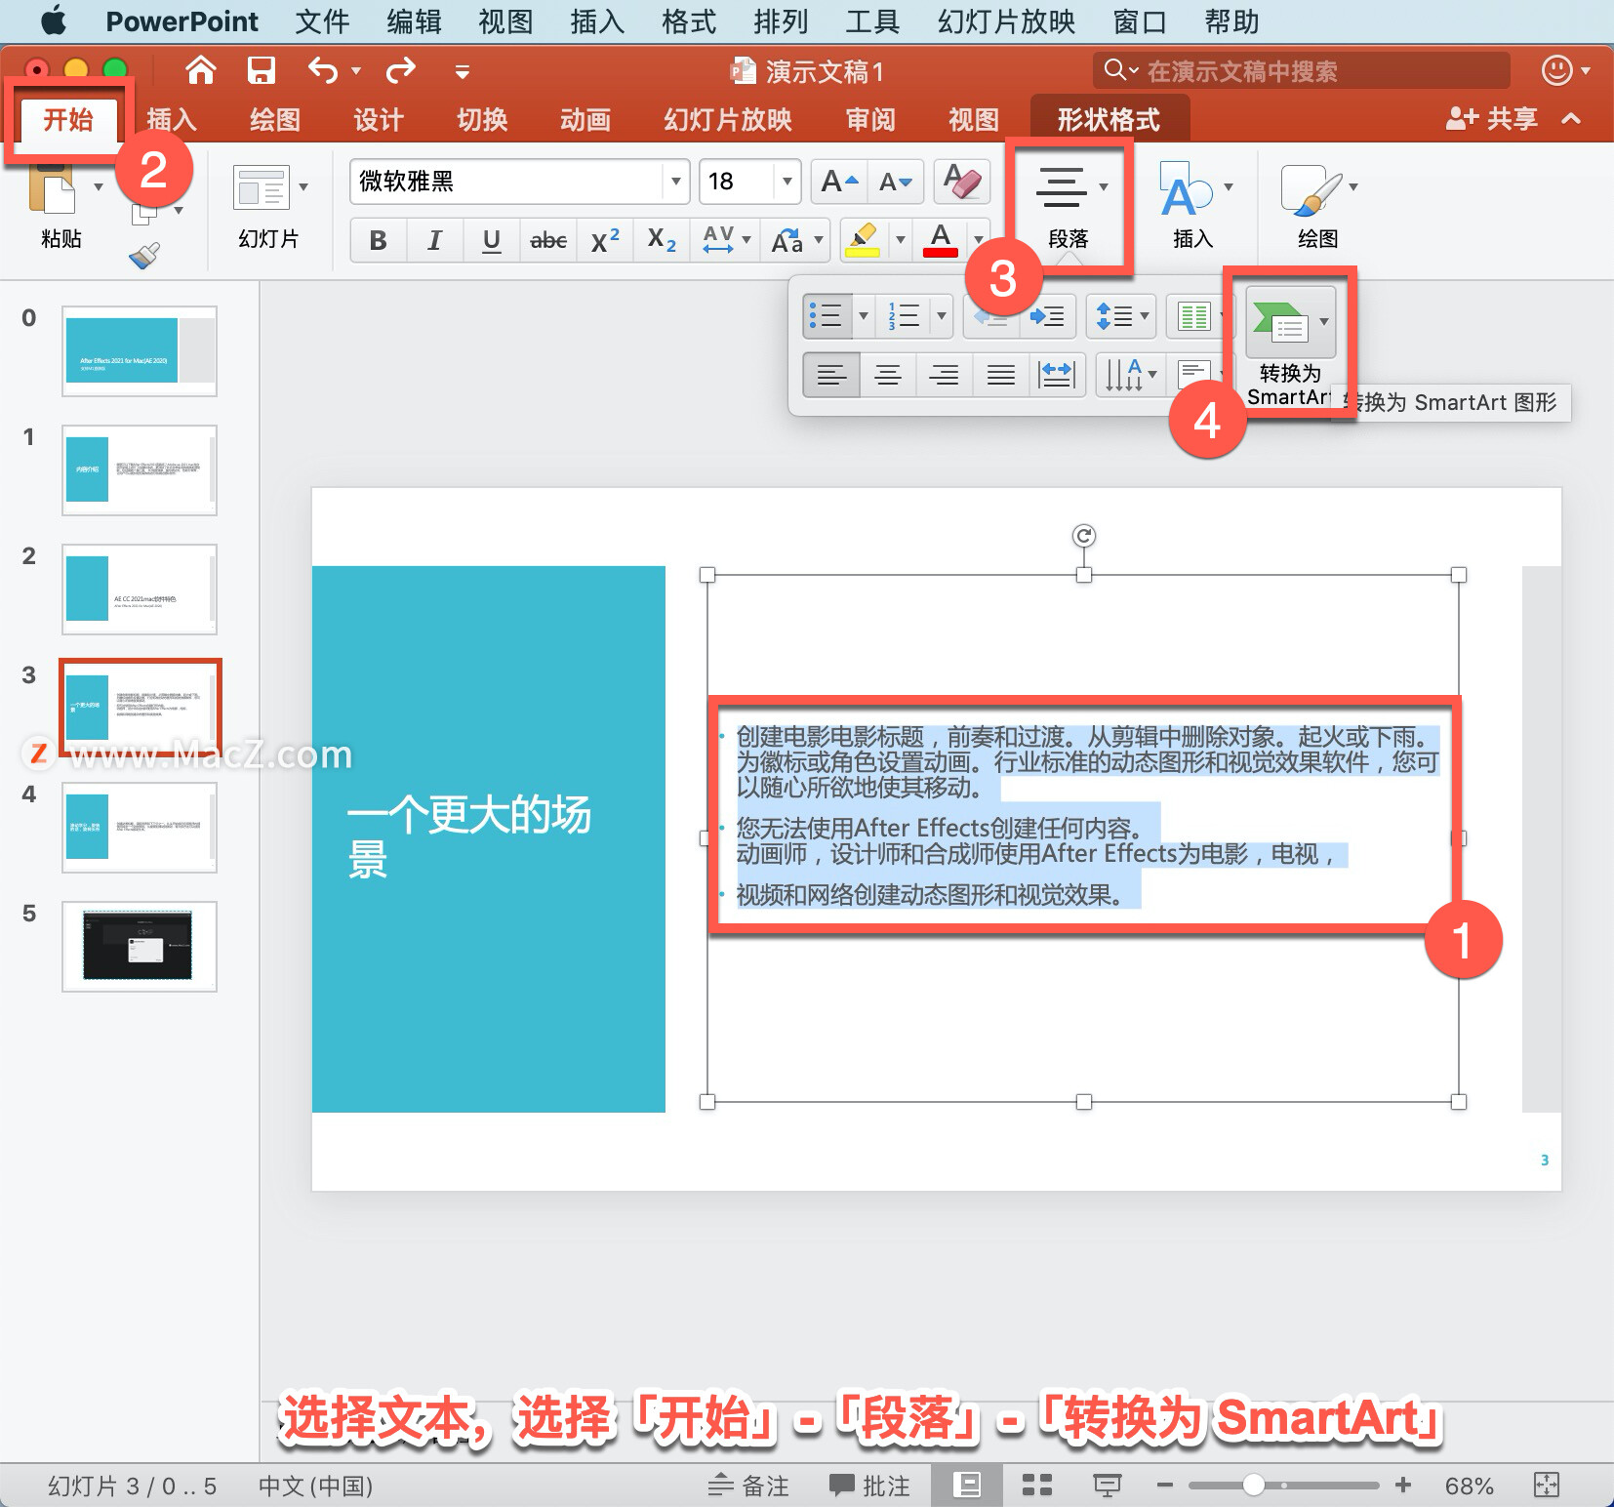
Task: Zoom out with the minus button
Action: click(x=1164, y=1485)
